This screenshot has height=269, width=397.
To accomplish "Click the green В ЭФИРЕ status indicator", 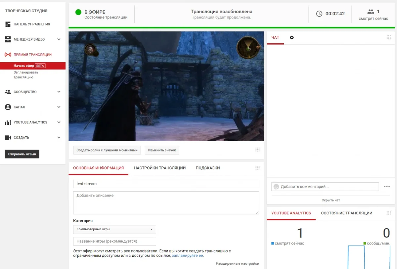I will [78, 12].
